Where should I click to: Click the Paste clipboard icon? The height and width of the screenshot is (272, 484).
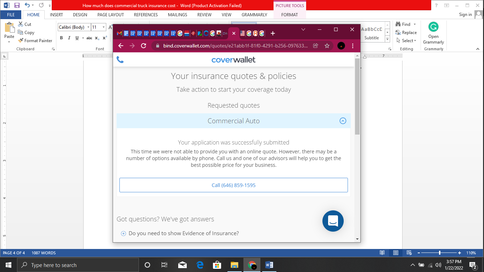click(9, 28)
